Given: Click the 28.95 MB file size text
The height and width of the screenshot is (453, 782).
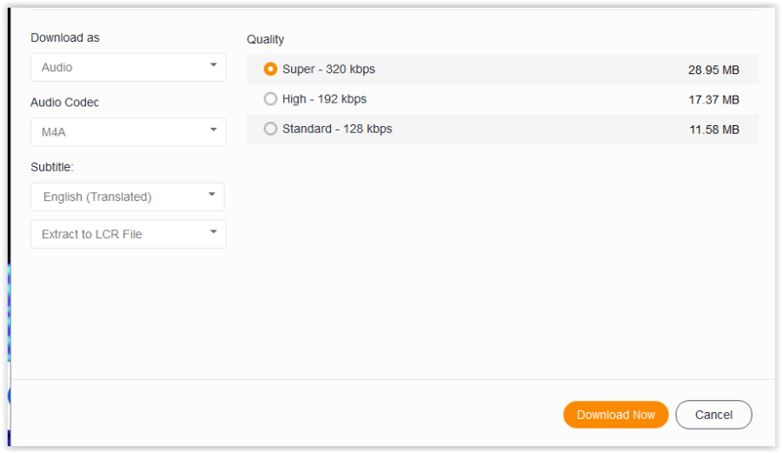Looking at the screenshot, I should 713,70.
